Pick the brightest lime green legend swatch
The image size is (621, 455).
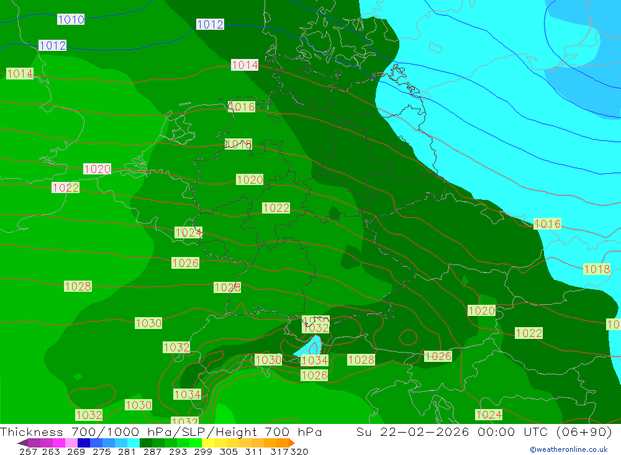(196, 443)
